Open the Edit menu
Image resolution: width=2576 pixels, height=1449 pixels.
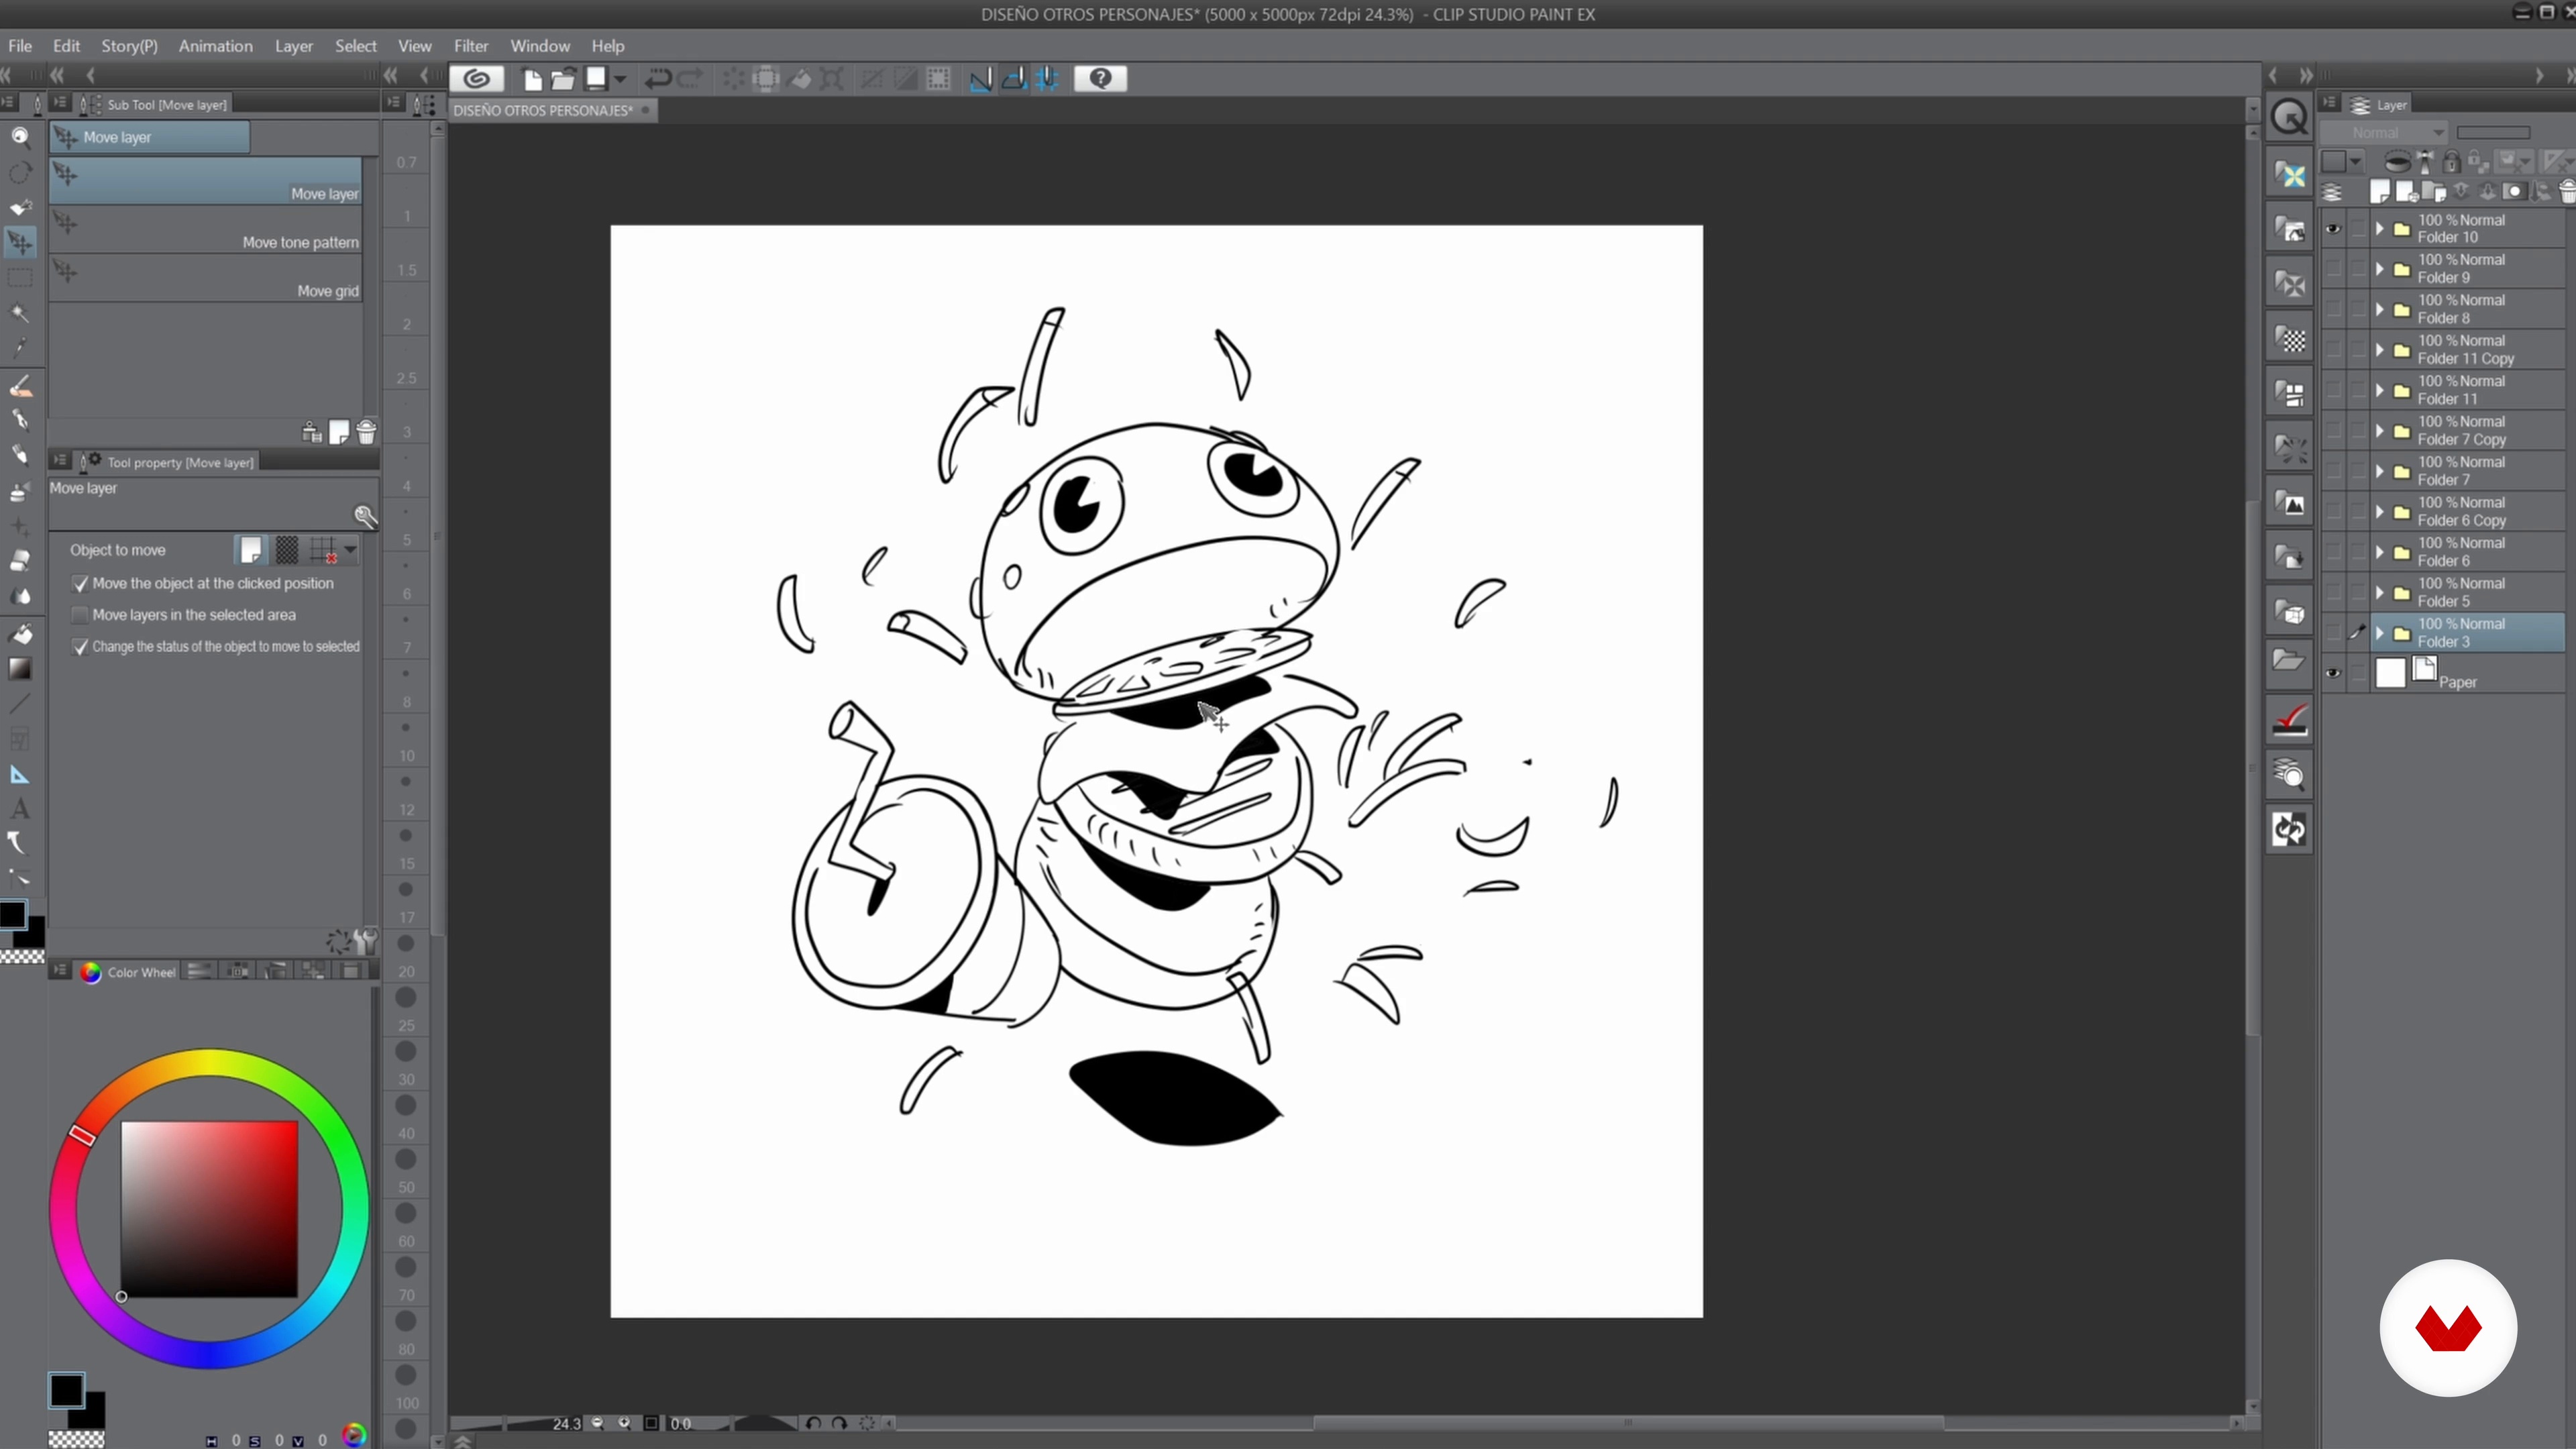pos(66,46)
